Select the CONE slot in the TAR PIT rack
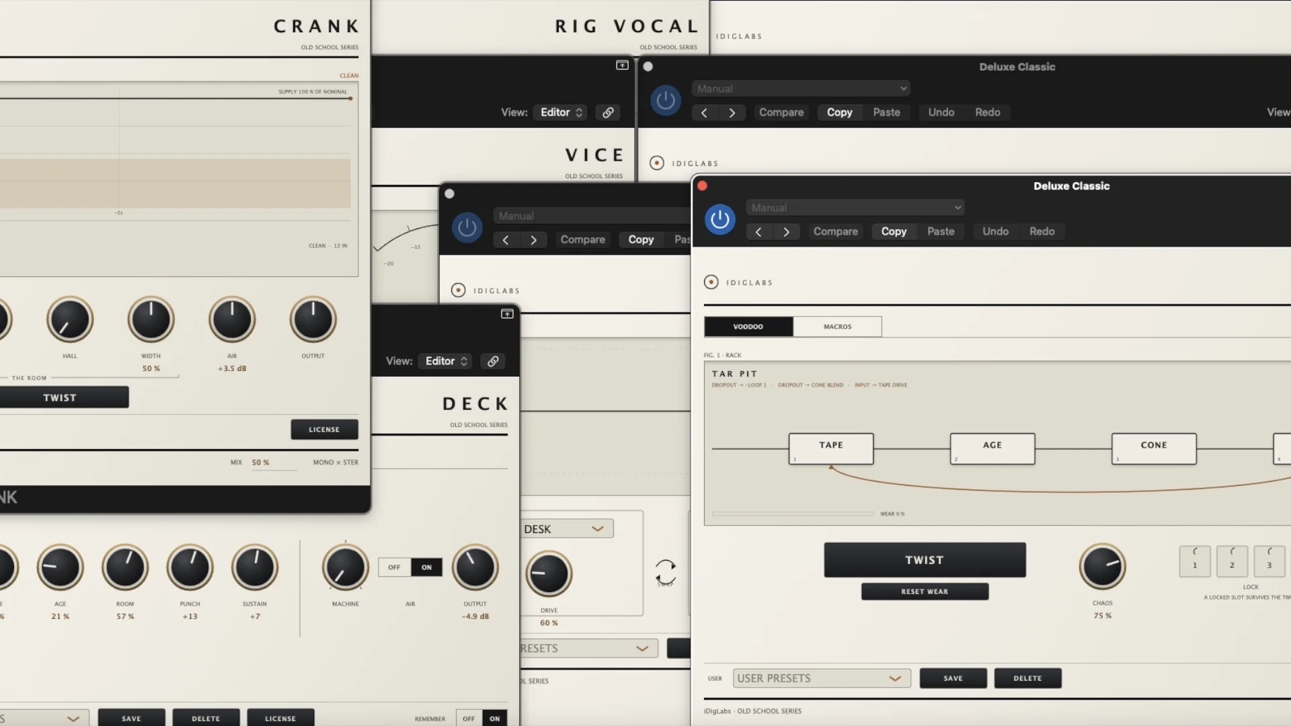 (1154, 448)
